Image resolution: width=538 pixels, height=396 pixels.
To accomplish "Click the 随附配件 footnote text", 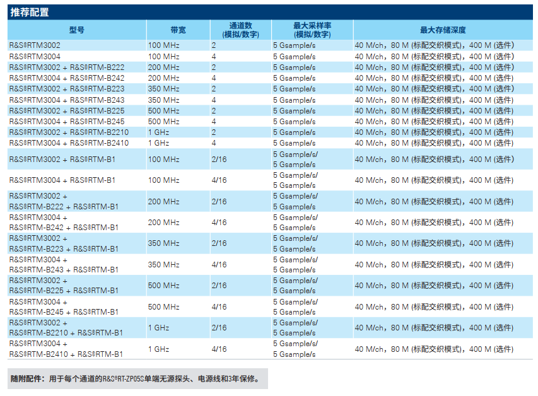I will [x=134, y=379].
